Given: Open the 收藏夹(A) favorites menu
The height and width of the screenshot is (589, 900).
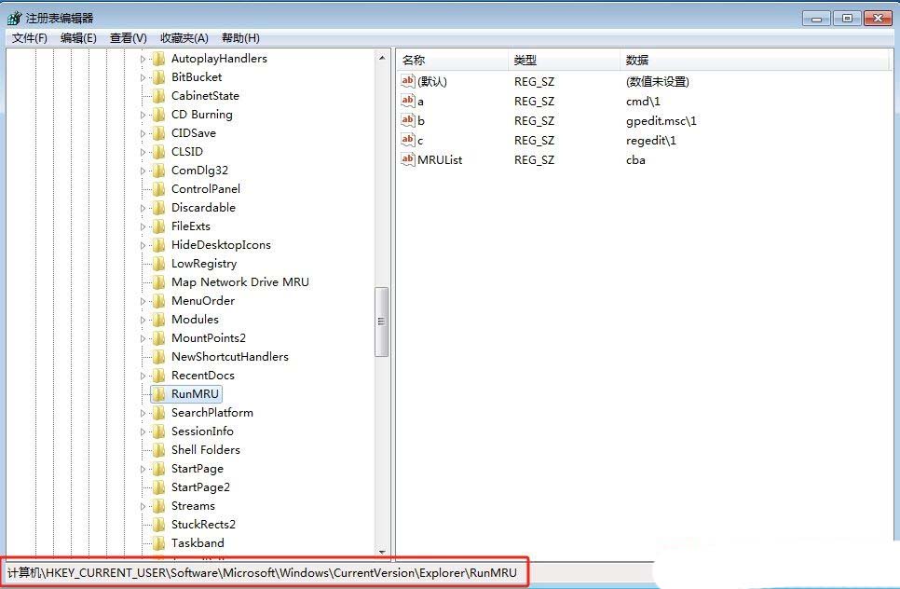Looking at the screenshot, I should pos(184,38).
